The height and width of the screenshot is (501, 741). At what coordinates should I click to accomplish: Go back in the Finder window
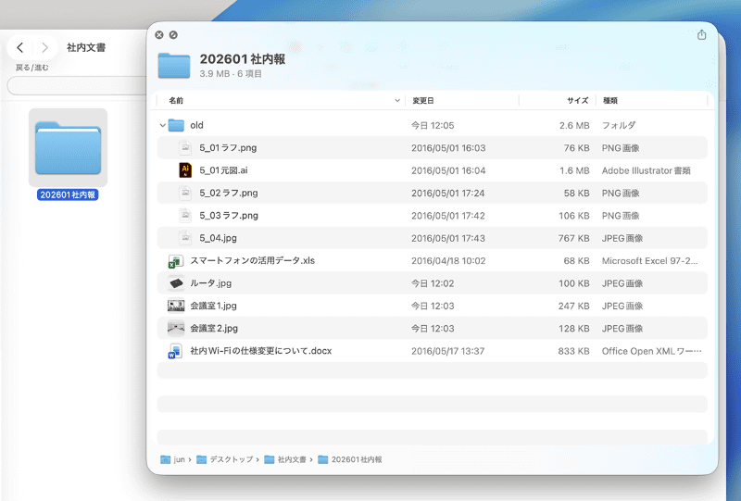pos(19,47)
